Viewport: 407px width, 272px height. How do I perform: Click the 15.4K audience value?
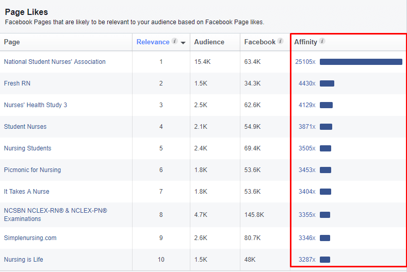tap(202, 62)
